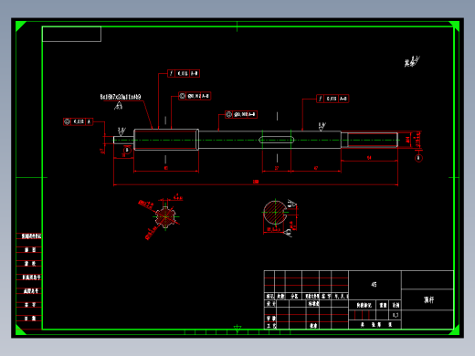Viewport: 475px width, 356px height.
Task: Click the keyway slot on the shaft
Action: click(277, 140)
